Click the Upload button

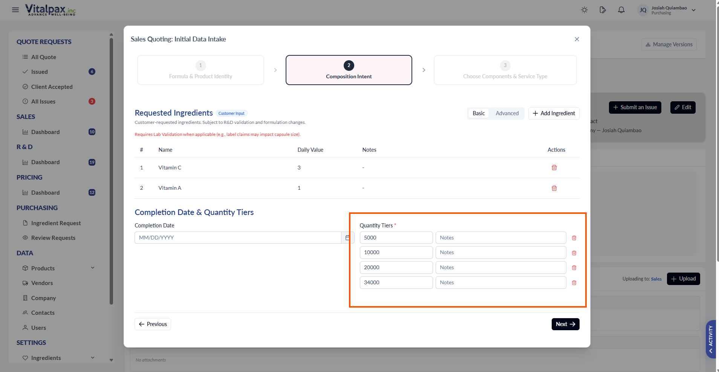[683, 279]
